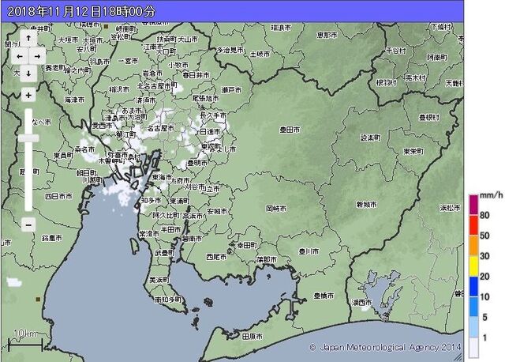The image size is (505, 362).
Task: Click the 土岐市 map label
Action: point(260,54)
